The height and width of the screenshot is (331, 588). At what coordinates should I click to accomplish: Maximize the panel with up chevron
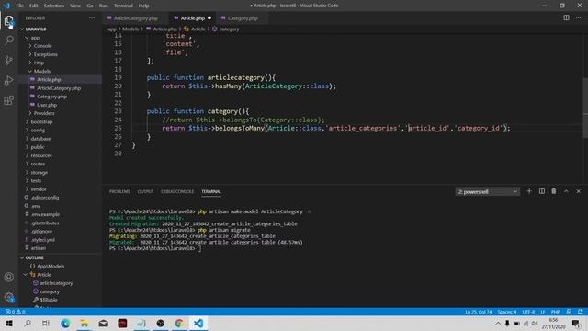tap(566, 191)
